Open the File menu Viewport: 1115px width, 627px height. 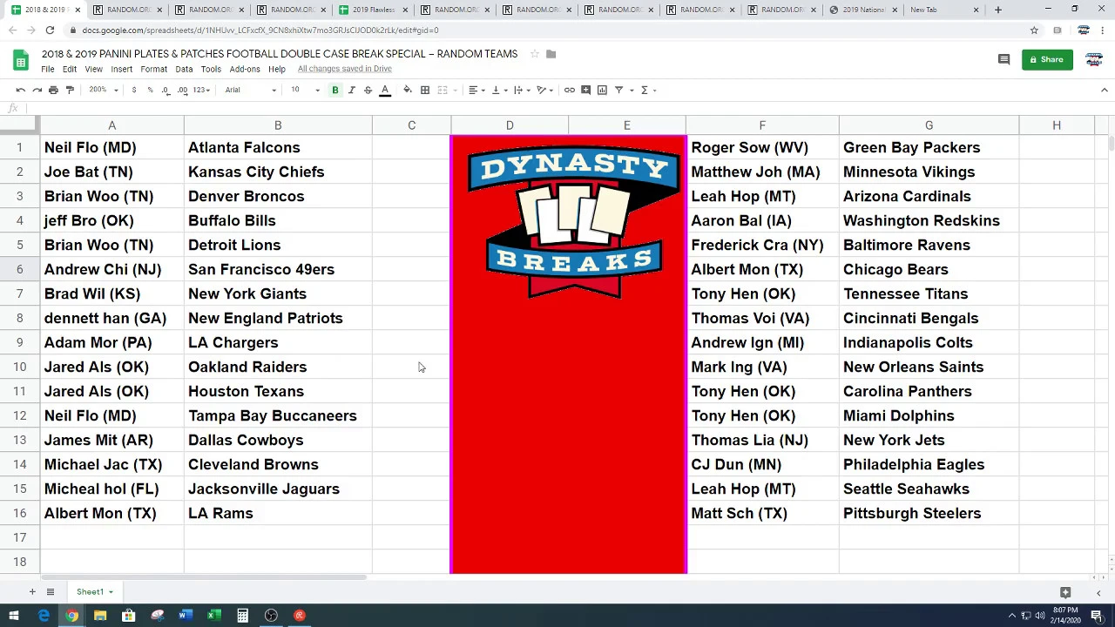tap(48, 69)
